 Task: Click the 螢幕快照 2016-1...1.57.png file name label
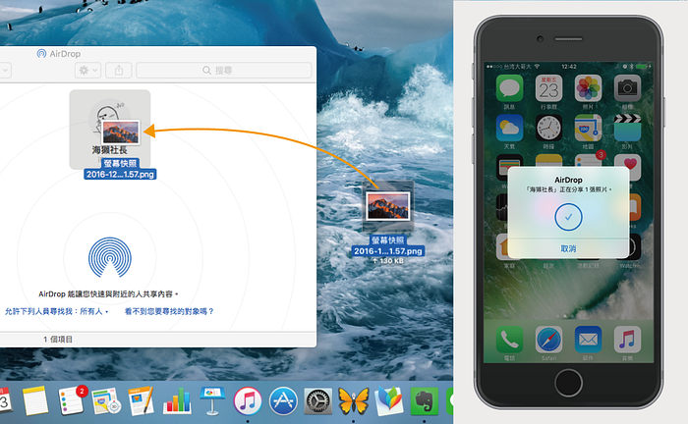(x=388, y=245)
